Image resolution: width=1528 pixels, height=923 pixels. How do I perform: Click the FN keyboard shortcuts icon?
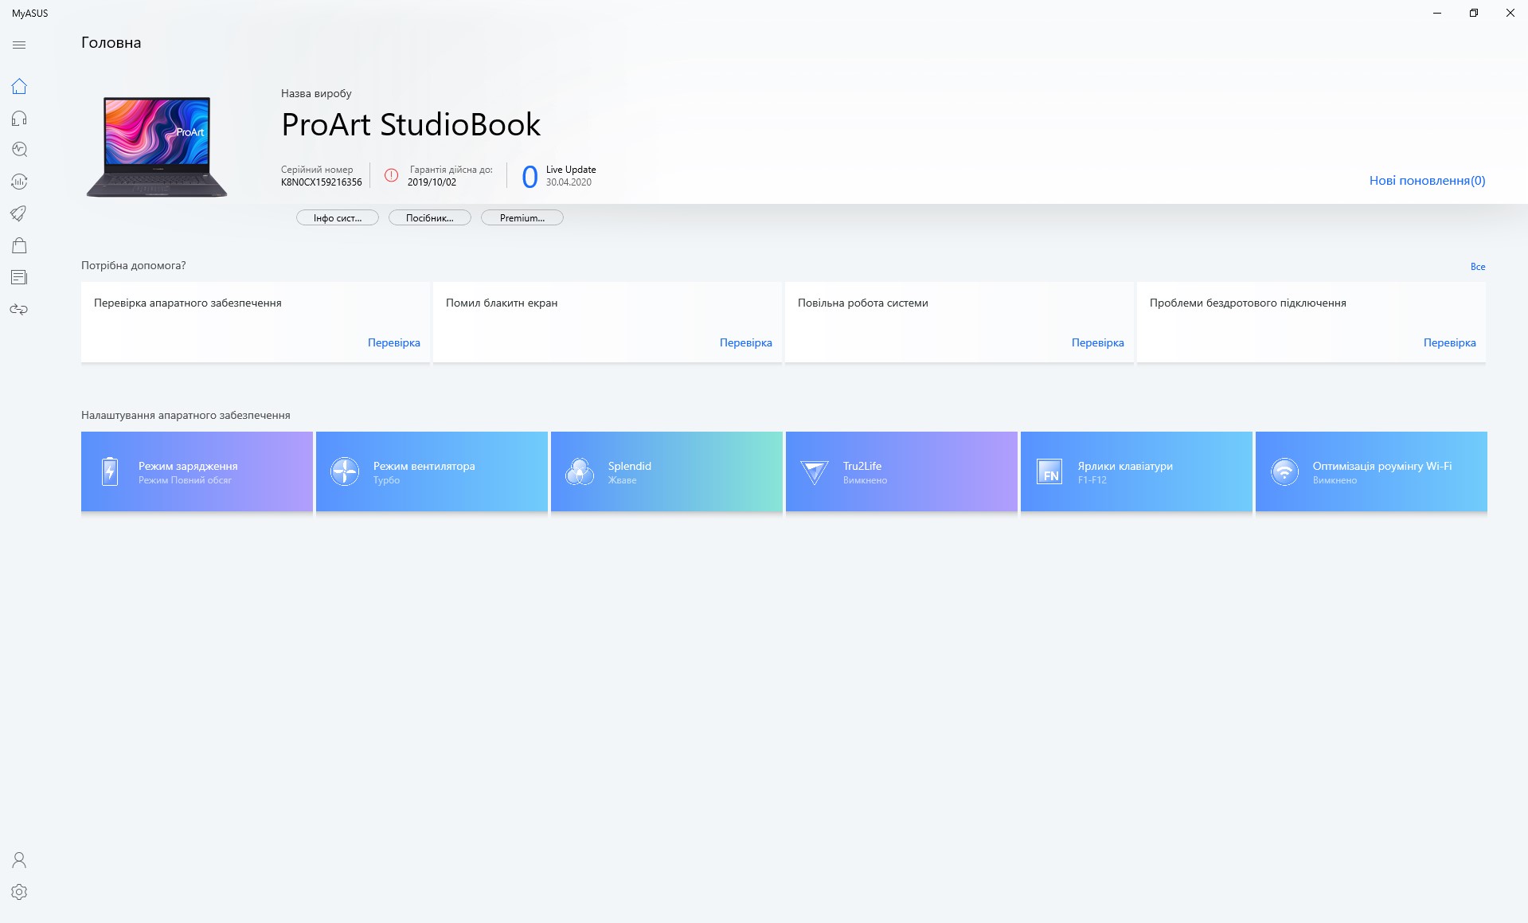1049,471
